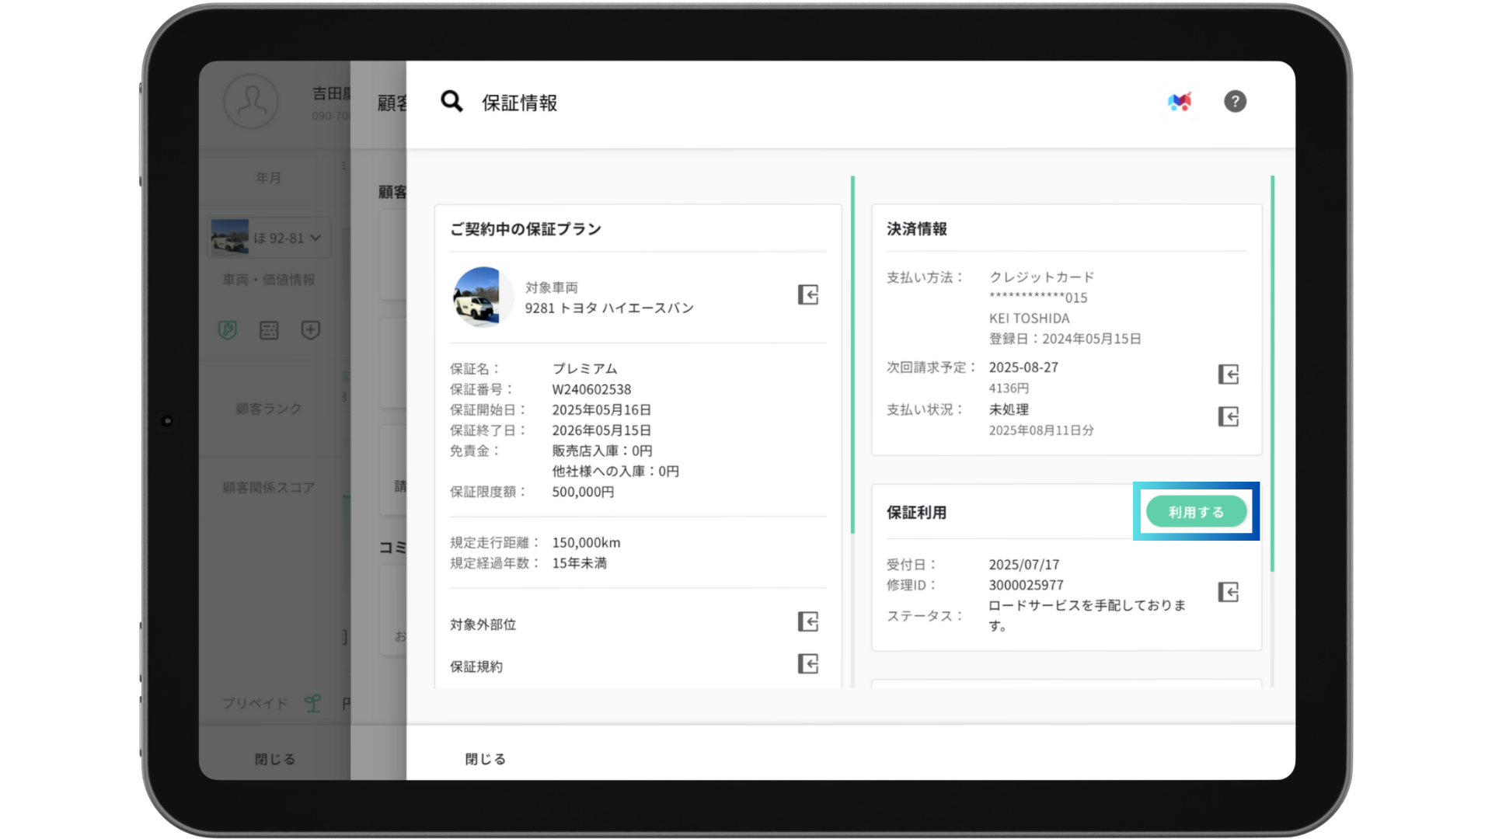
Task: Click the search magnifier icon beside 保証情報
Action: click(x=451, y=102)
